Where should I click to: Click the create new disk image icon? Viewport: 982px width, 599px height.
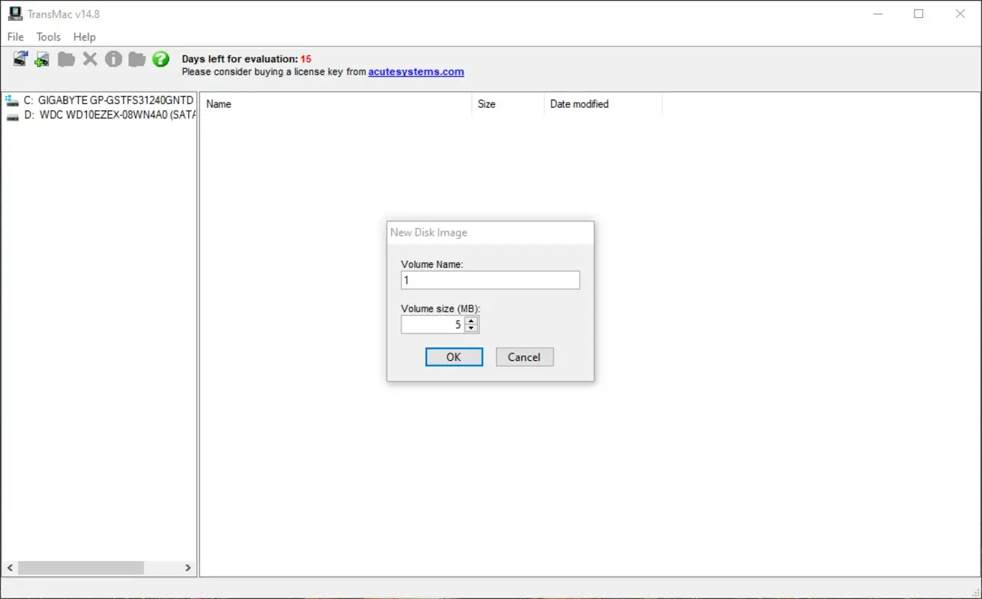click(41, 59)
